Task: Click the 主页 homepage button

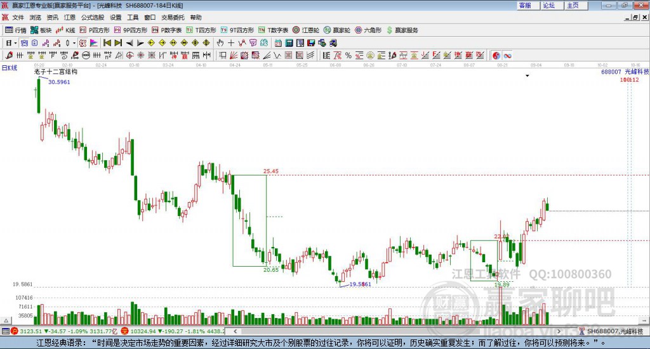Action: [x=576, y=5]
